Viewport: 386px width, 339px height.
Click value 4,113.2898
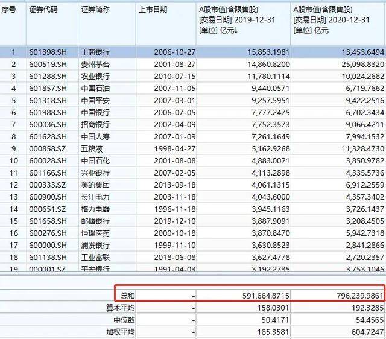click(x=271, y=173)
